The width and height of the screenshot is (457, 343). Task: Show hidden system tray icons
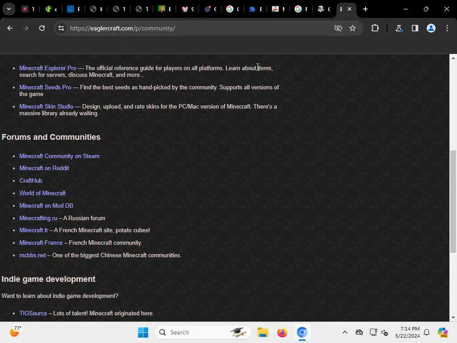(x=345, y=332)
